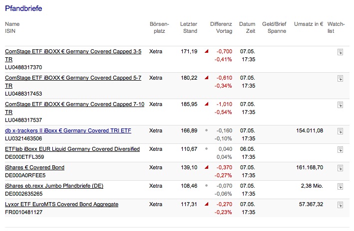This screenshot has height=231, width=354.
Task: Add db x-trackers II iBoxx ETF to watchlist
Action: 340,131
